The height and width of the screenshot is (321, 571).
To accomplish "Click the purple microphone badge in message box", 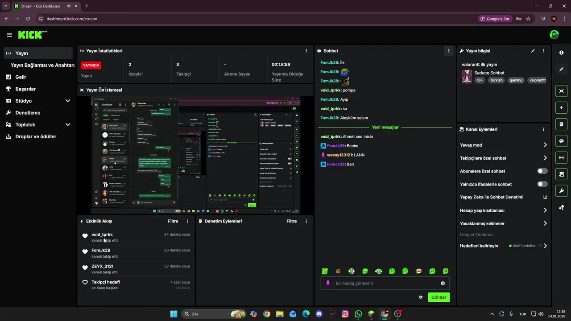I will coord(328,283).
